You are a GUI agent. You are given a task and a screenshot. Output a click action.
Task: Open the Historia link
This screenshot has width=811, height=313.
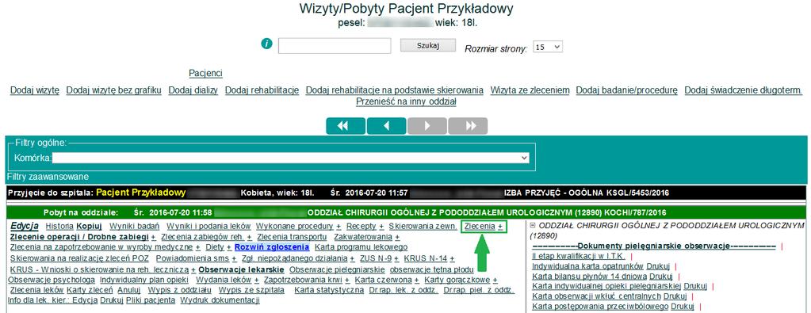coord(60,226)
